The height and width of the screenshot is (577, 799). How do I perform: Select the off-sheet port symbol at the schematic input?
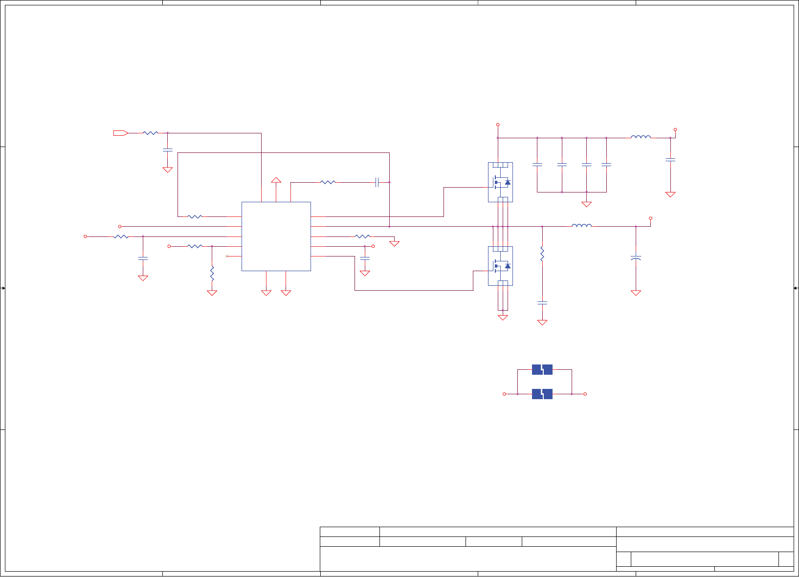click(x=120, y=133)
